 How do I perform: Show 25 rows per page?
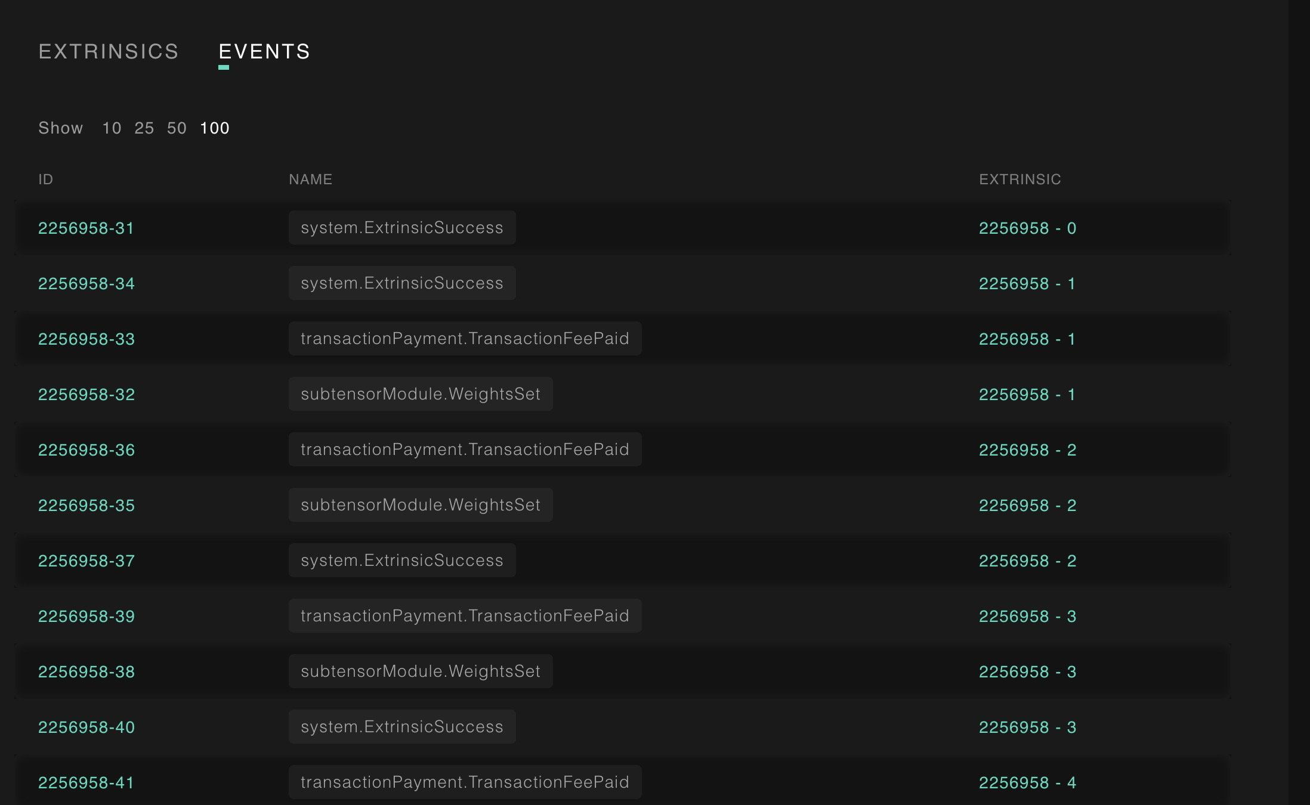point(144,128)
